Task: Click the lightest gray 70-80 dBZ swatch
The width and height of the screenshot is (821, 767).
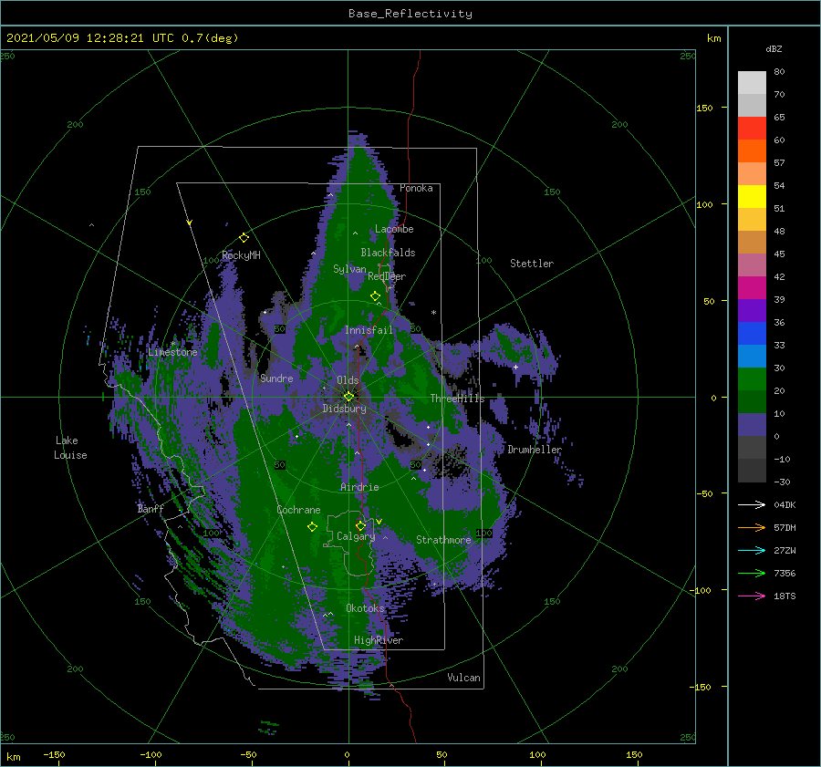Action: 752,82
